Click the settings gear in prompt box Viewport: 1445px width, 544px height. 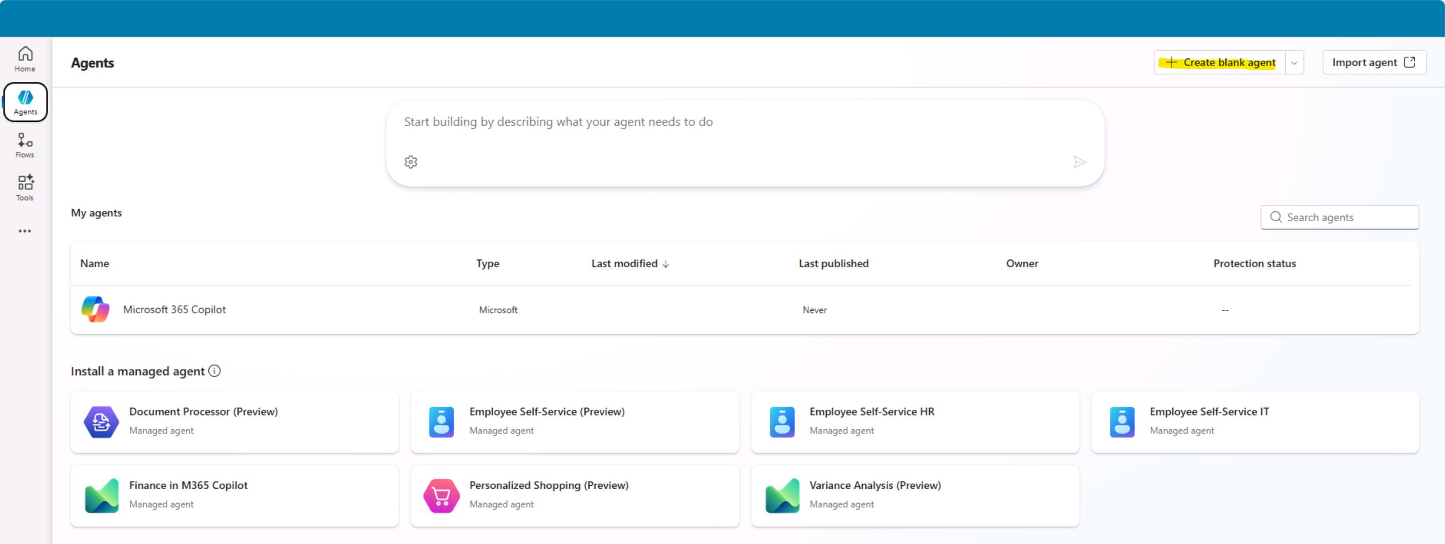[410, 162]
